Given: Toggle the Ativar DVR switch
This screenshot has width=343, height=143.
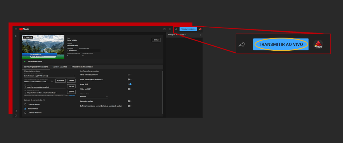Looking at the screenshot, I should (129, 84).
